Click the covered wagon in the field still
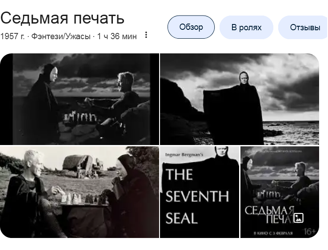328x250 pixels. point(80,163)
